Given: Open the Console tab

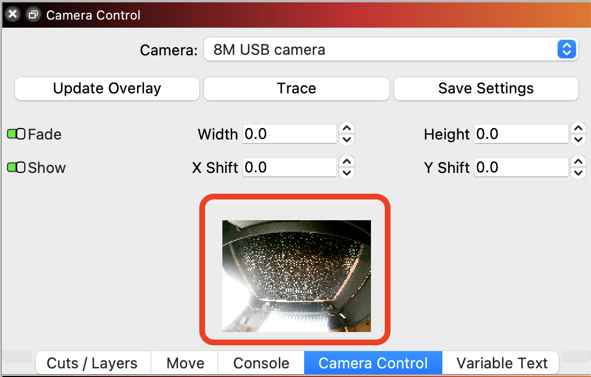Looking at the screenshot, I should (x=261, y=363).
